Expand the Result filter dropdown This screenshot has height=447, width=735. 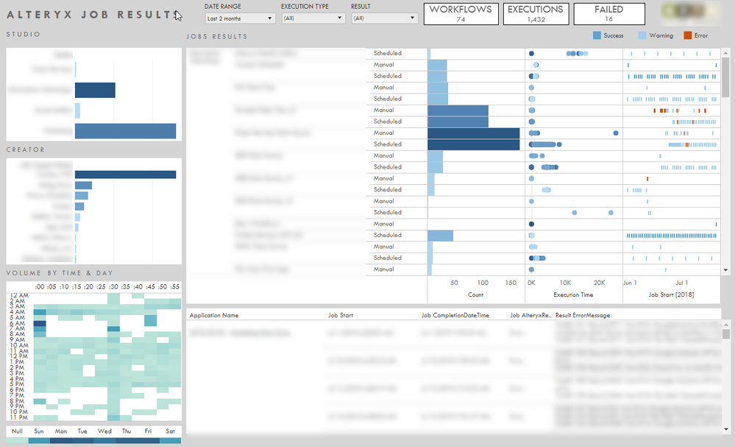click(384, 18)
